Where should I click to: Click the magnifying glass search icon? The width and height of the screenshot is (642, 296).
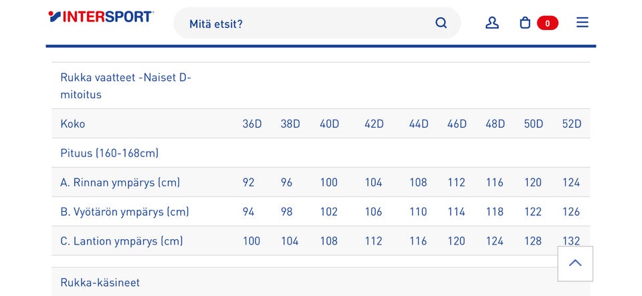(441, 23)
